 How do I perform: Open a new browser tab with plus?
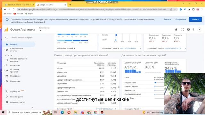click(70, 5)
